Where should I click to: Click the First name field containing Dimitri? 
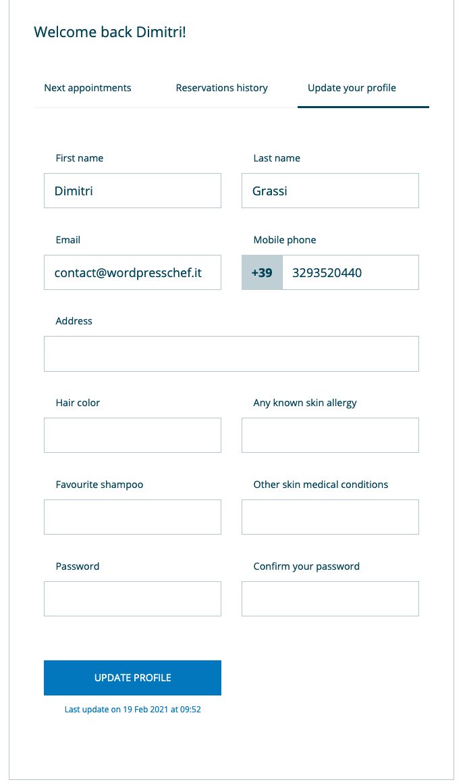coord(132,191)
